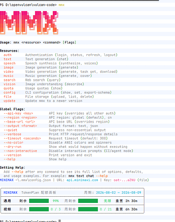Screen dimensions: 175x222
Task: Click the bottom PowerShell prompt cursor
Action: pos(60,221)
